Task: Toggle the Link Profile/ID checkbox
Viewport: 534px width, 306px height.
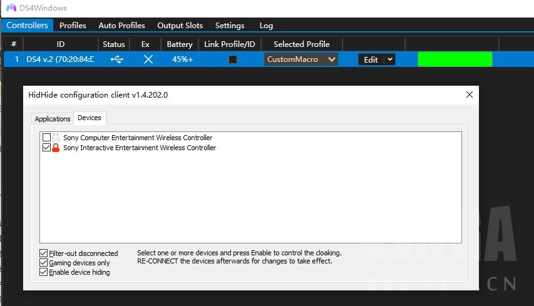Action: pos(233,59)
